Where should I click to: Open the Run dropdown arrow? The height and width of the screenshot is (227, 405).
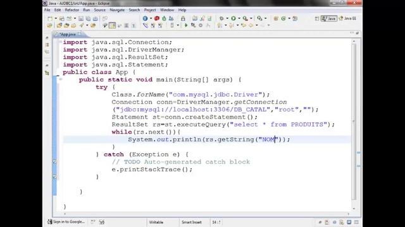239,18
